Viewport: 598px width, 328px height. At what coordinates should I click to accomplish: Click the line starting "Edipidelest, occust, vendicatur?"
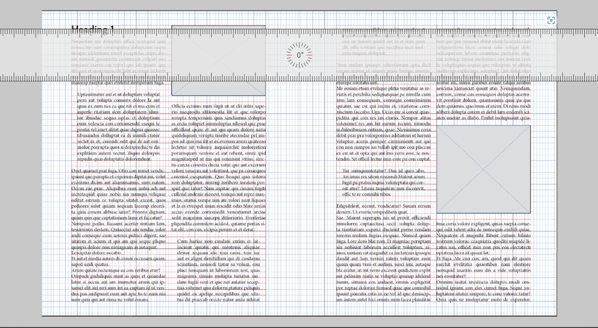(383, 206)
